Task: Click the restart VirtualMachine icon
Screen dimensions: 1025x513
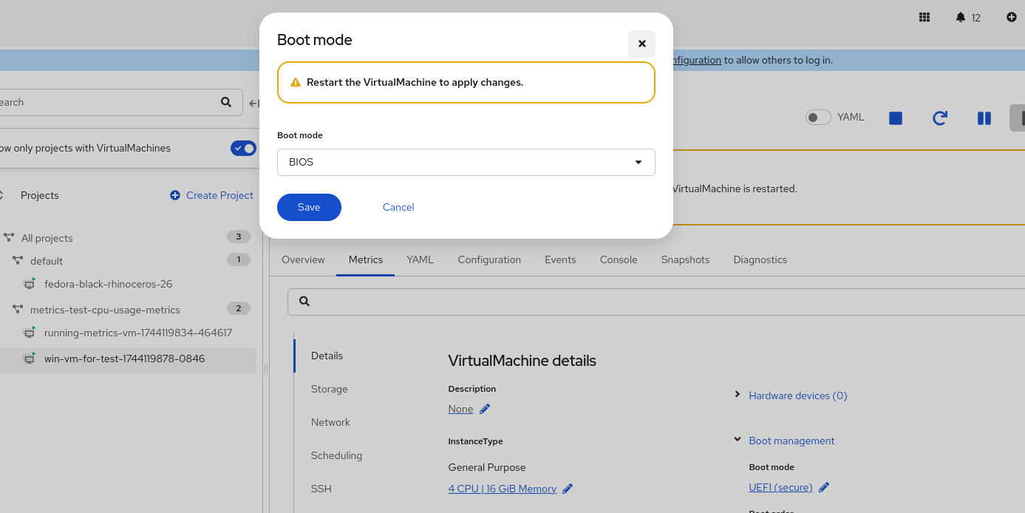Action: point(939,118)
